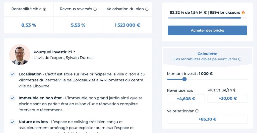
Task: Select the Plus value/an amount field
Action: click(x=228, y=98)
